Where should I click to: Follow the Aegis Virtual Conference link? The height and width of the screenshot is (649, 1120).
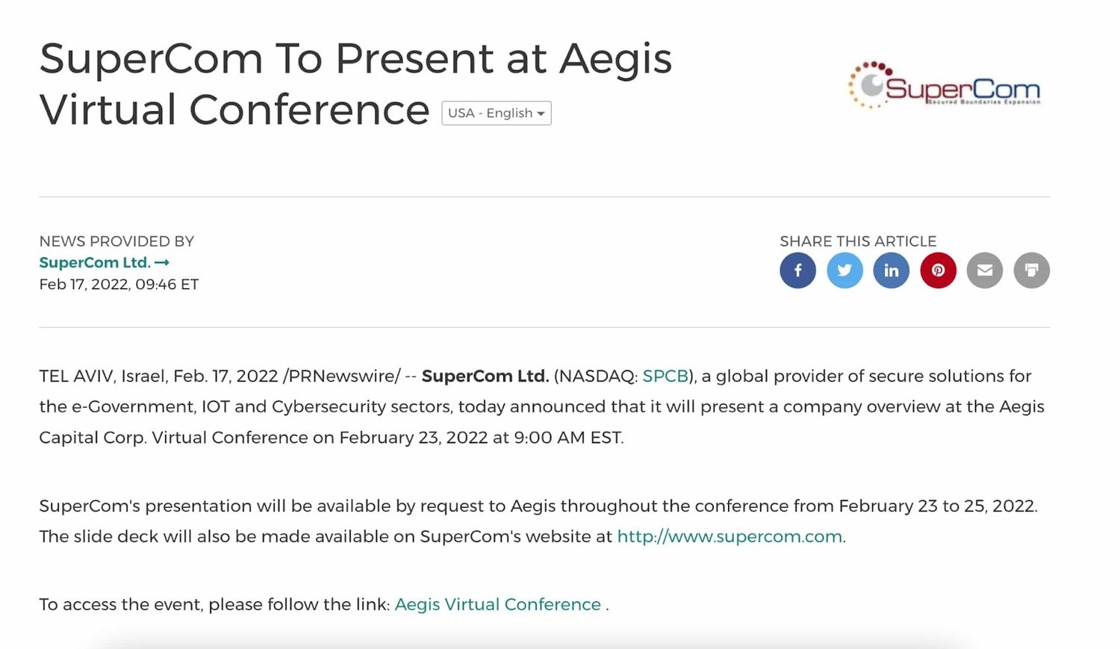497,604
